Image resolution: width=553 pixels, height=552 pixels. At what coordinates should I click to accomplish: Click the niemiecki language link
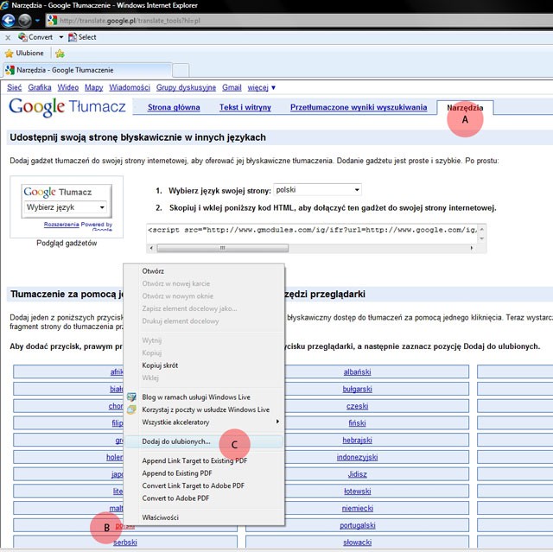(357, 508)
